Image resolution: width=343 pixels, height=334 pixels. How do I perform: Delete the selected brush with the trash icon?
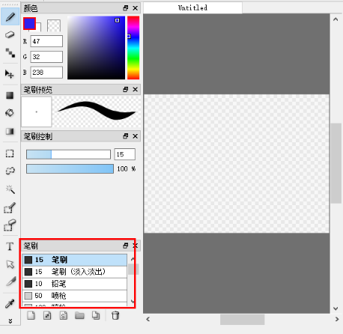(115, 315)
